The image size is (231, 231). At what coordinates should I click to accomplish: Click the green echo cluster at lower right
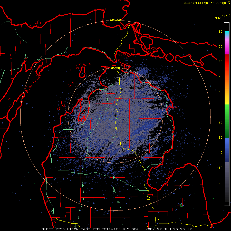pyautogui.click(x=181, y=205)
